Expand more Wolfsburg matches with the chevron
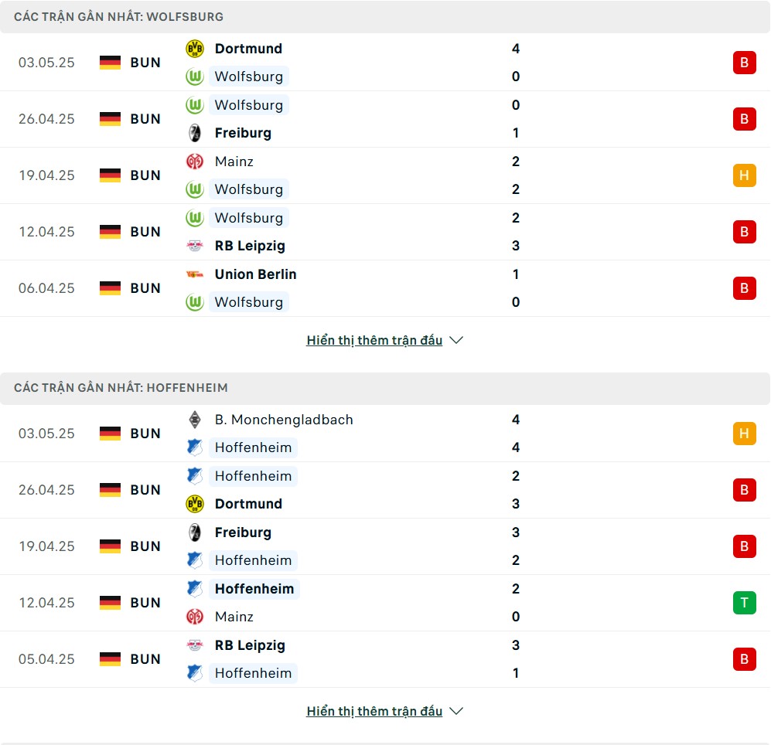 [456, 340]
